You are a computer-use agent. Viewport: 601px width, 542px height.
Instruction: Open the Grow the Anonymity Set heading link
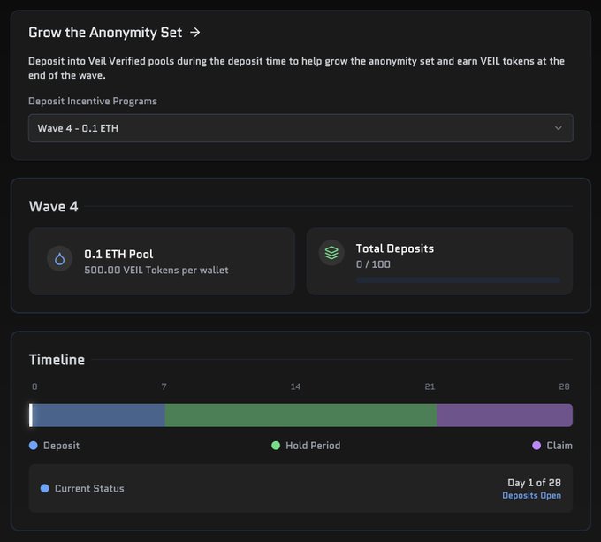[x=105, y=33]
